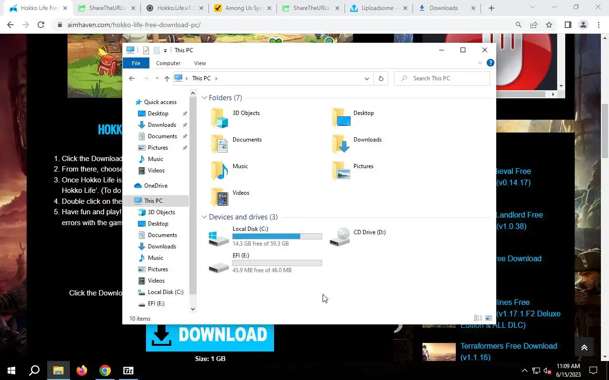Open the Chrome profile avatar icon
609x380 pixels.
coord(583,25)
